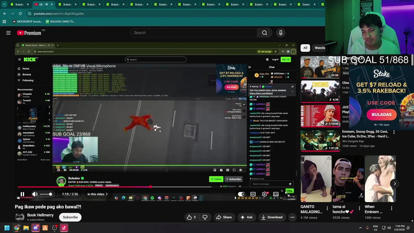
Task: Open player settings gear
Action: coord(264,194)
